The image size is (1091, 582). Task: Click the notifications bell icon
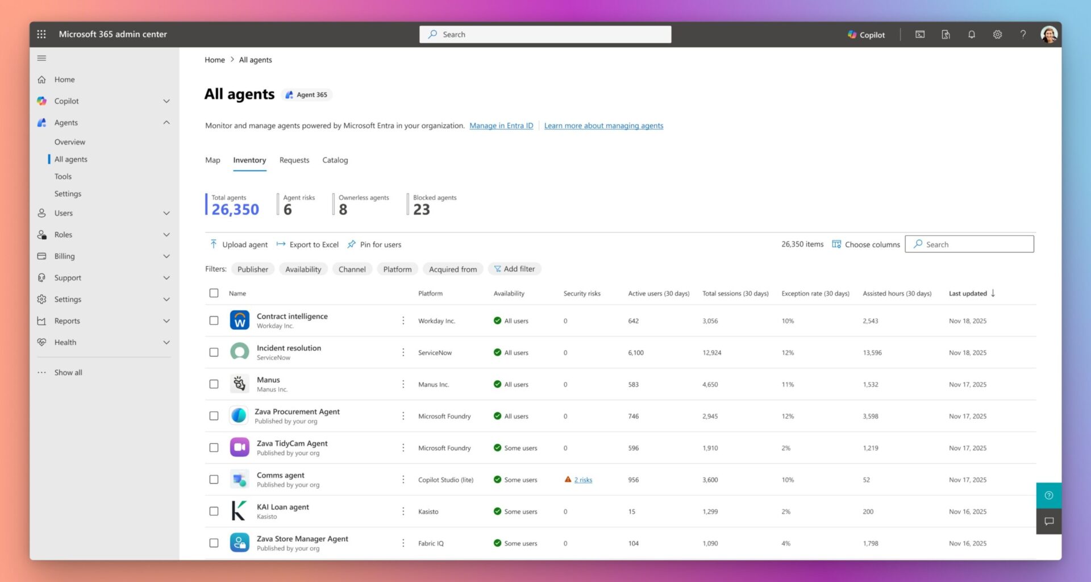click(x=972, y=35)
